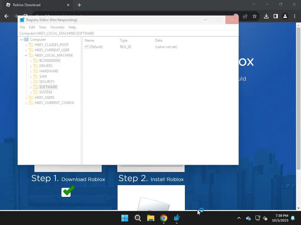Expand SAM key arrow
The image size is (301, 225).
31,76
